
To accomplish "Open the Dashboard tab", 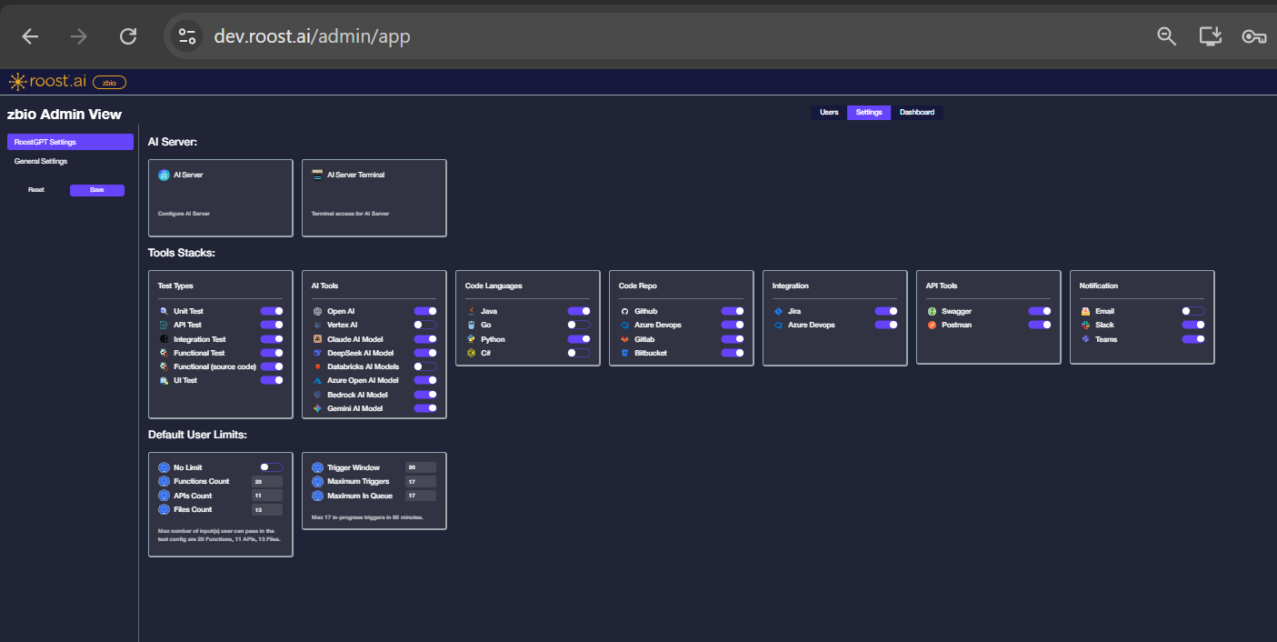I will click(x=917, y=112).
